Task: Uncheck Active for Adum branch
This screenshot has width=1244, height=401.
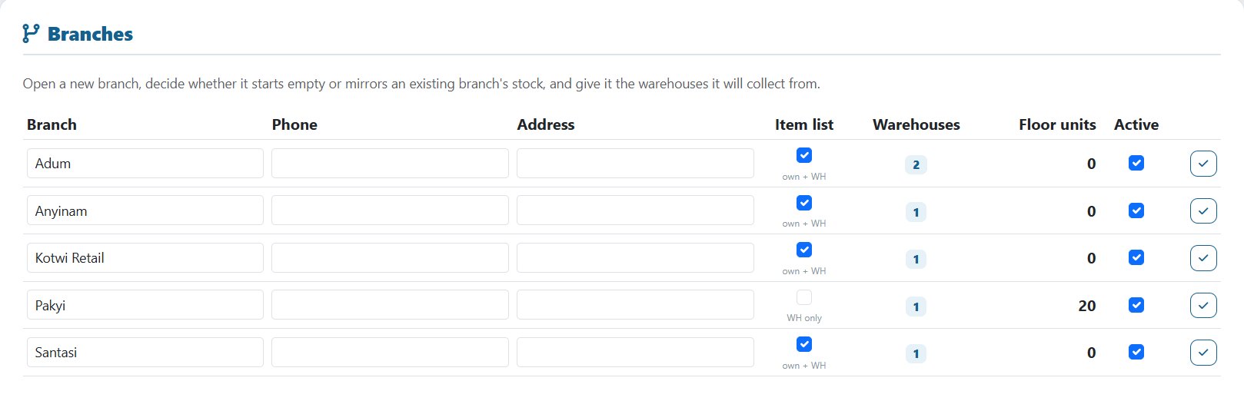Action: pyautogui.click(x=1136, y=163)
